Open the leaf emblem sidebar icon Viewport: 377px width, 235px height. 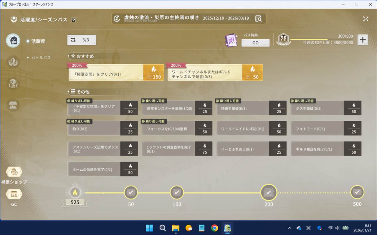click(x=13, y=62)
